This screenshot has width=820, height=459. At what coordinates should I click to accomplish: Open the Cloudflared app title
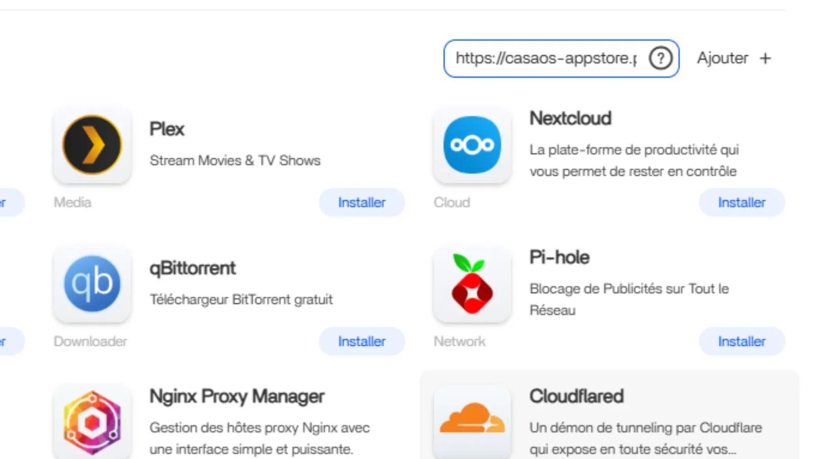point(577,396)
